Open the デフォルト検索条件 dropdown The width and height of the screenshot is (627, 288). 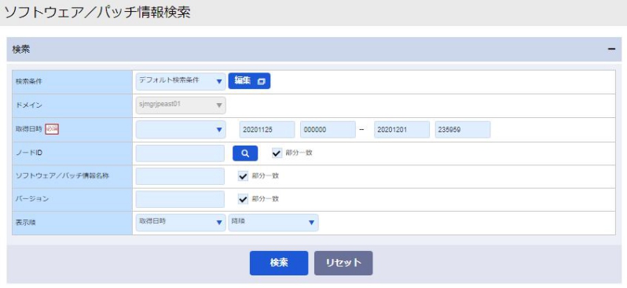coord(181,81)
